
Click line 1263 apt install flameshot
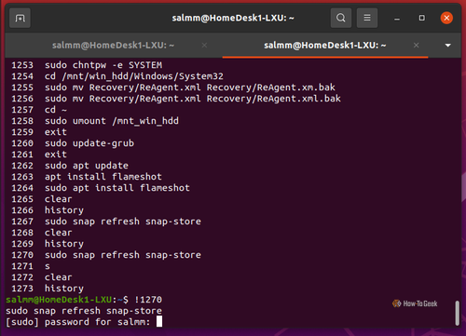[x=87, y=177]
